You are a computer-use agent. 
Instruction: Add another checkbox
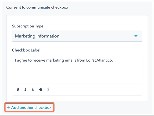29,107
